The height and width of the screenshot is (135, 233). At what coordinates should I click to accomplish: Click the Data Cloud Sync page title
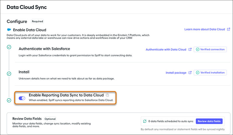coord(27,7)
